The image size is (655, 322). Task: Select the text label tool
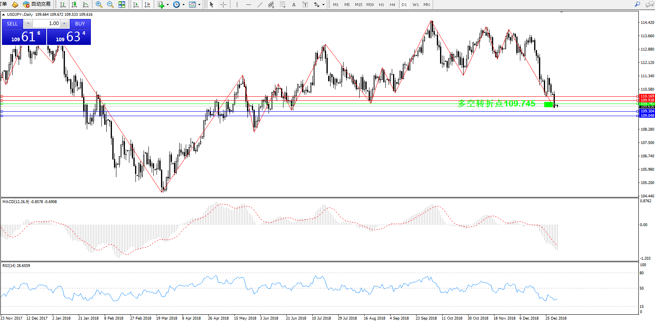click(294, 4)
